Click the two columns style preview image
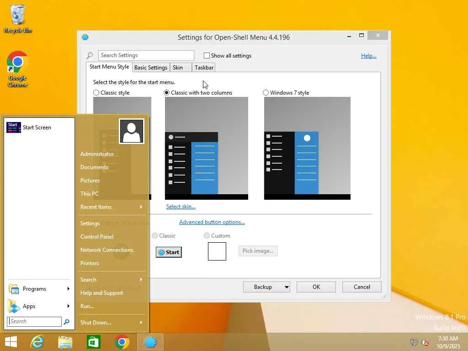This screenshot has height=351, width=468. 207,149
